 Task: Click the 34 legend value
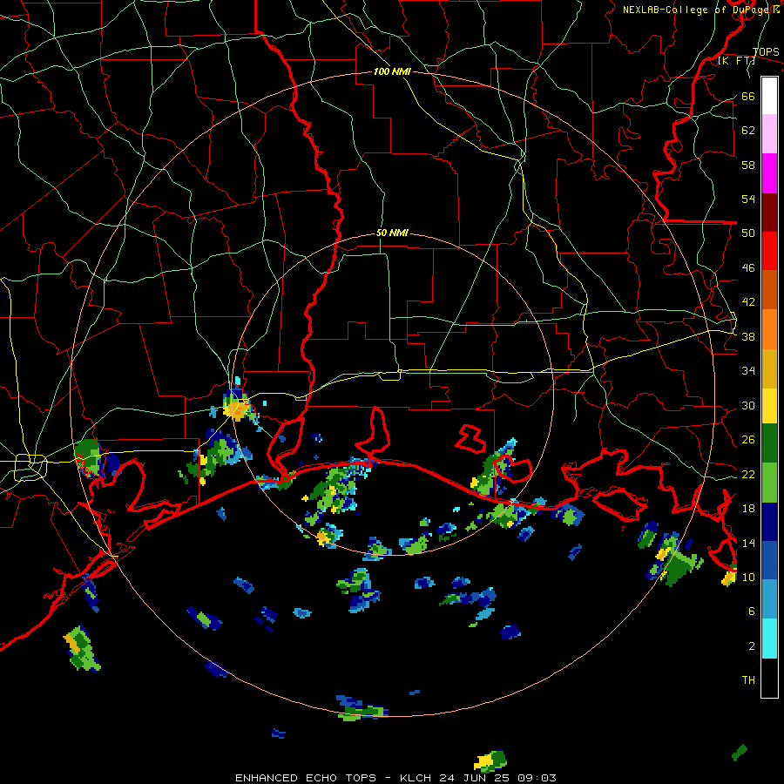click(748, 370)
